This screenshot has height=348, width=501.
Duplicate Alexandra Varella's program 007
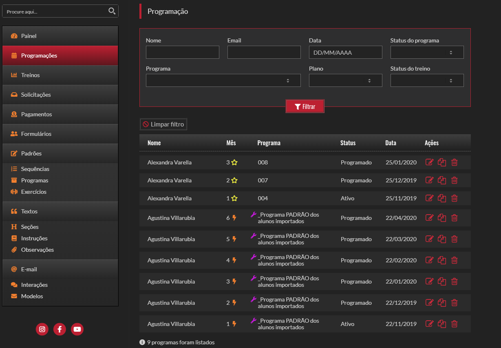[x=442, y=180]
